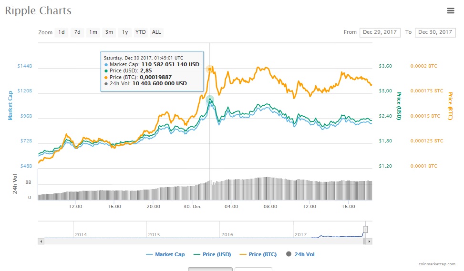
Task: Click the orange BTC price peak marker
Action: pyautogui.click(x=210, y=69)
